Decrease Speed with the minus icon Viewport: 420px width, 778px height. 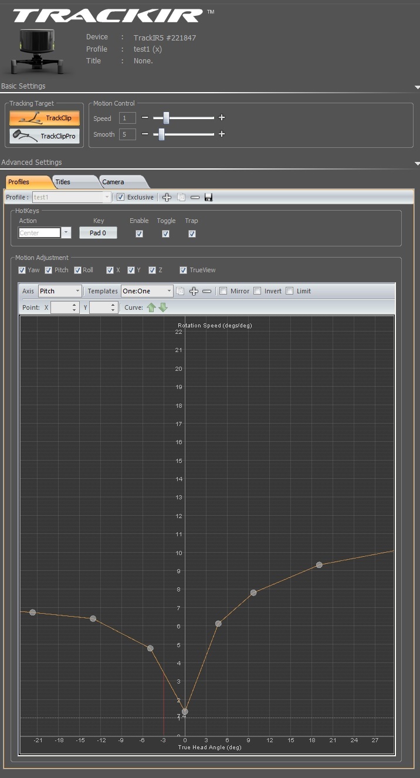pyautogui.click(x=145, y=118)
